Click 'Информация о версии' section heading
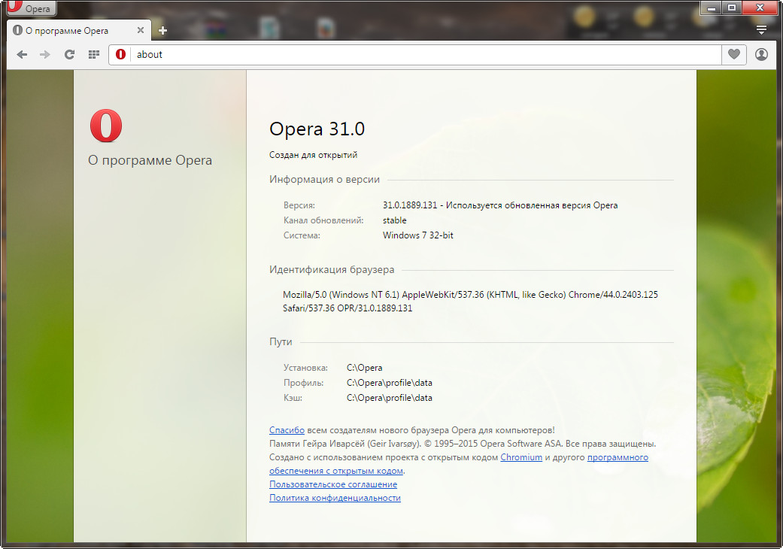Image resolution: width=783 pixels, height=549 pixels. pyautogui.click(x=325, y=179)
